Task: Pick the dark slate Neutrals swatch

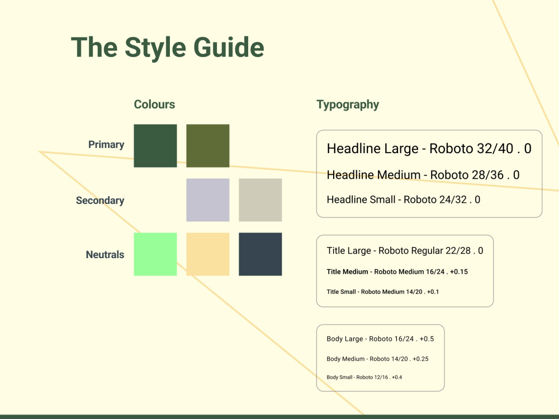Action: [260, 254]
